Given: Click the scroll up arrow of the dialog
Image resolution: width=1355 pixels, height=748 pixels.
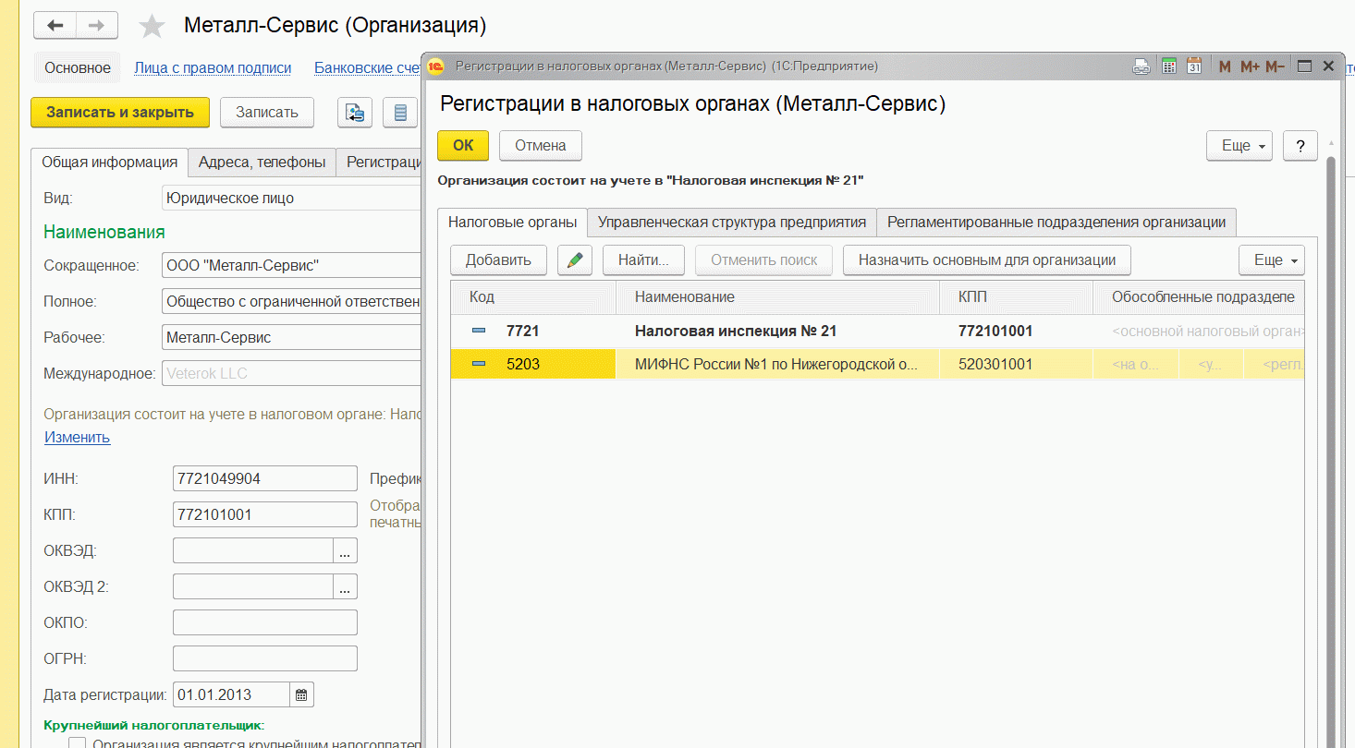Looking at the screenshot, I should click(x=1331, y=143).
